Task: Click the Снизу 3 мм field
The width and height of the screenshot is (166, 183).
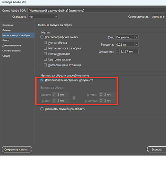Action: coord(63,100)
